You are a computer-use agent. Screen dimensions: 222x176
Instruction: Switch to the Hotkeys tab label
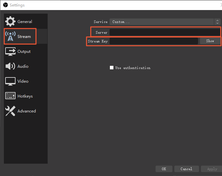coord(25,96)
